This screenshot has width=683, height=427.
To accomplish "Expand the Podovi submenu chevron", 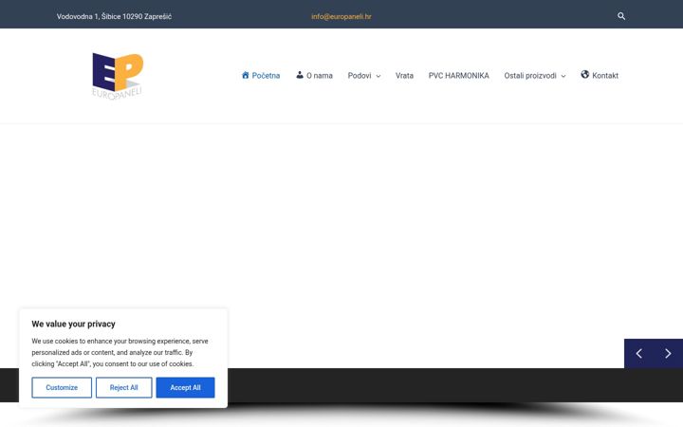I will (x=378, y=76).
